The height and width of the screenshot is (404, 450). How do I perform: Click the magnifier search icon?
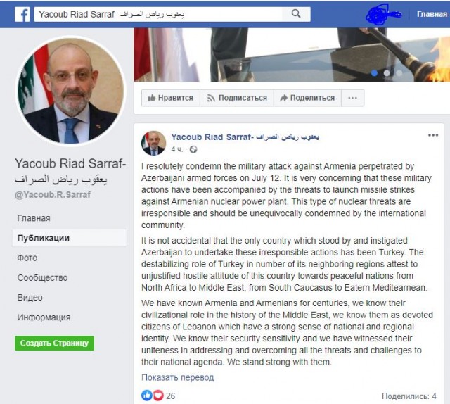tap(296, 13)
